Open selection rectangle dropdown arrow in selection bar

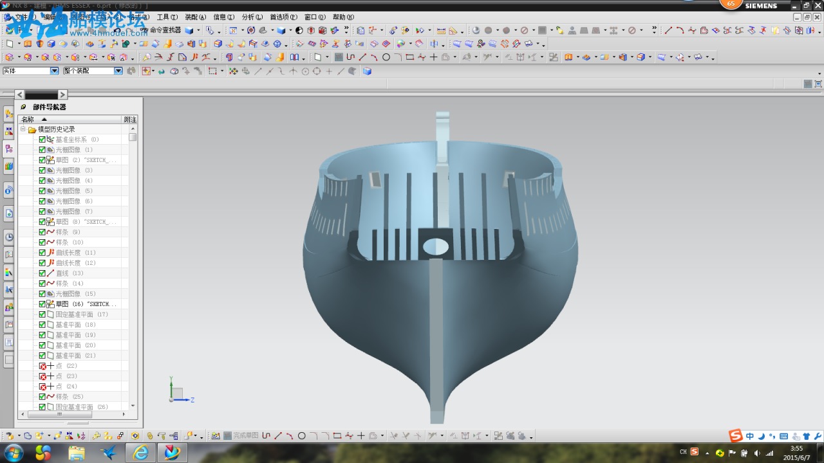pyautogui.click(x=221, y=71)
